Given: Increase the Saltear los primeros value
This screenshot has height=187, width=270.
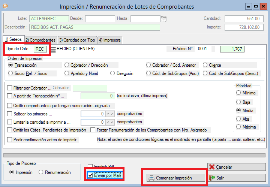Looking at the screenshot, I should tap(112, 114).
